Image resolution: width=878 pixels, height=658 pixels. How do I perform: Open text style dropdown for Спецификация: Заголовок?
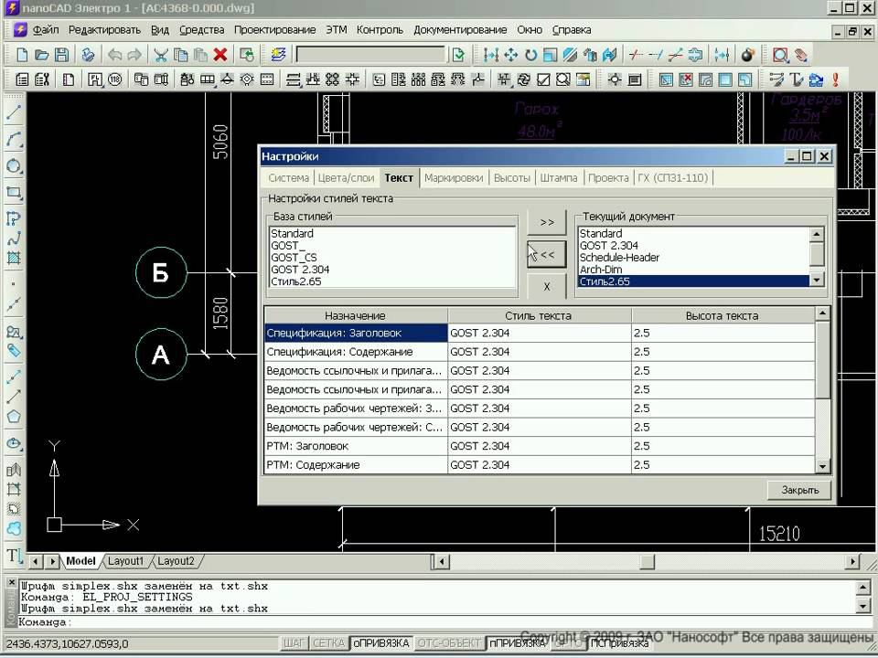pyautogui.click(x=539, y=334)
